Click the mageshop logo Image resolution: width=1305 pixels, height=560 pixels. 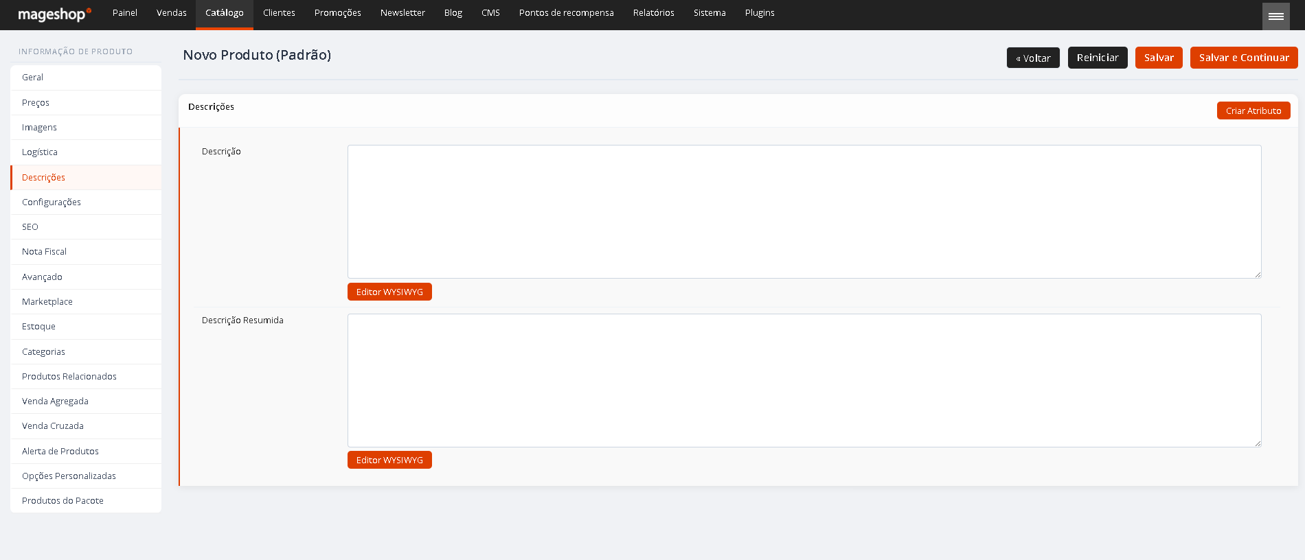(x=54, y=14)
